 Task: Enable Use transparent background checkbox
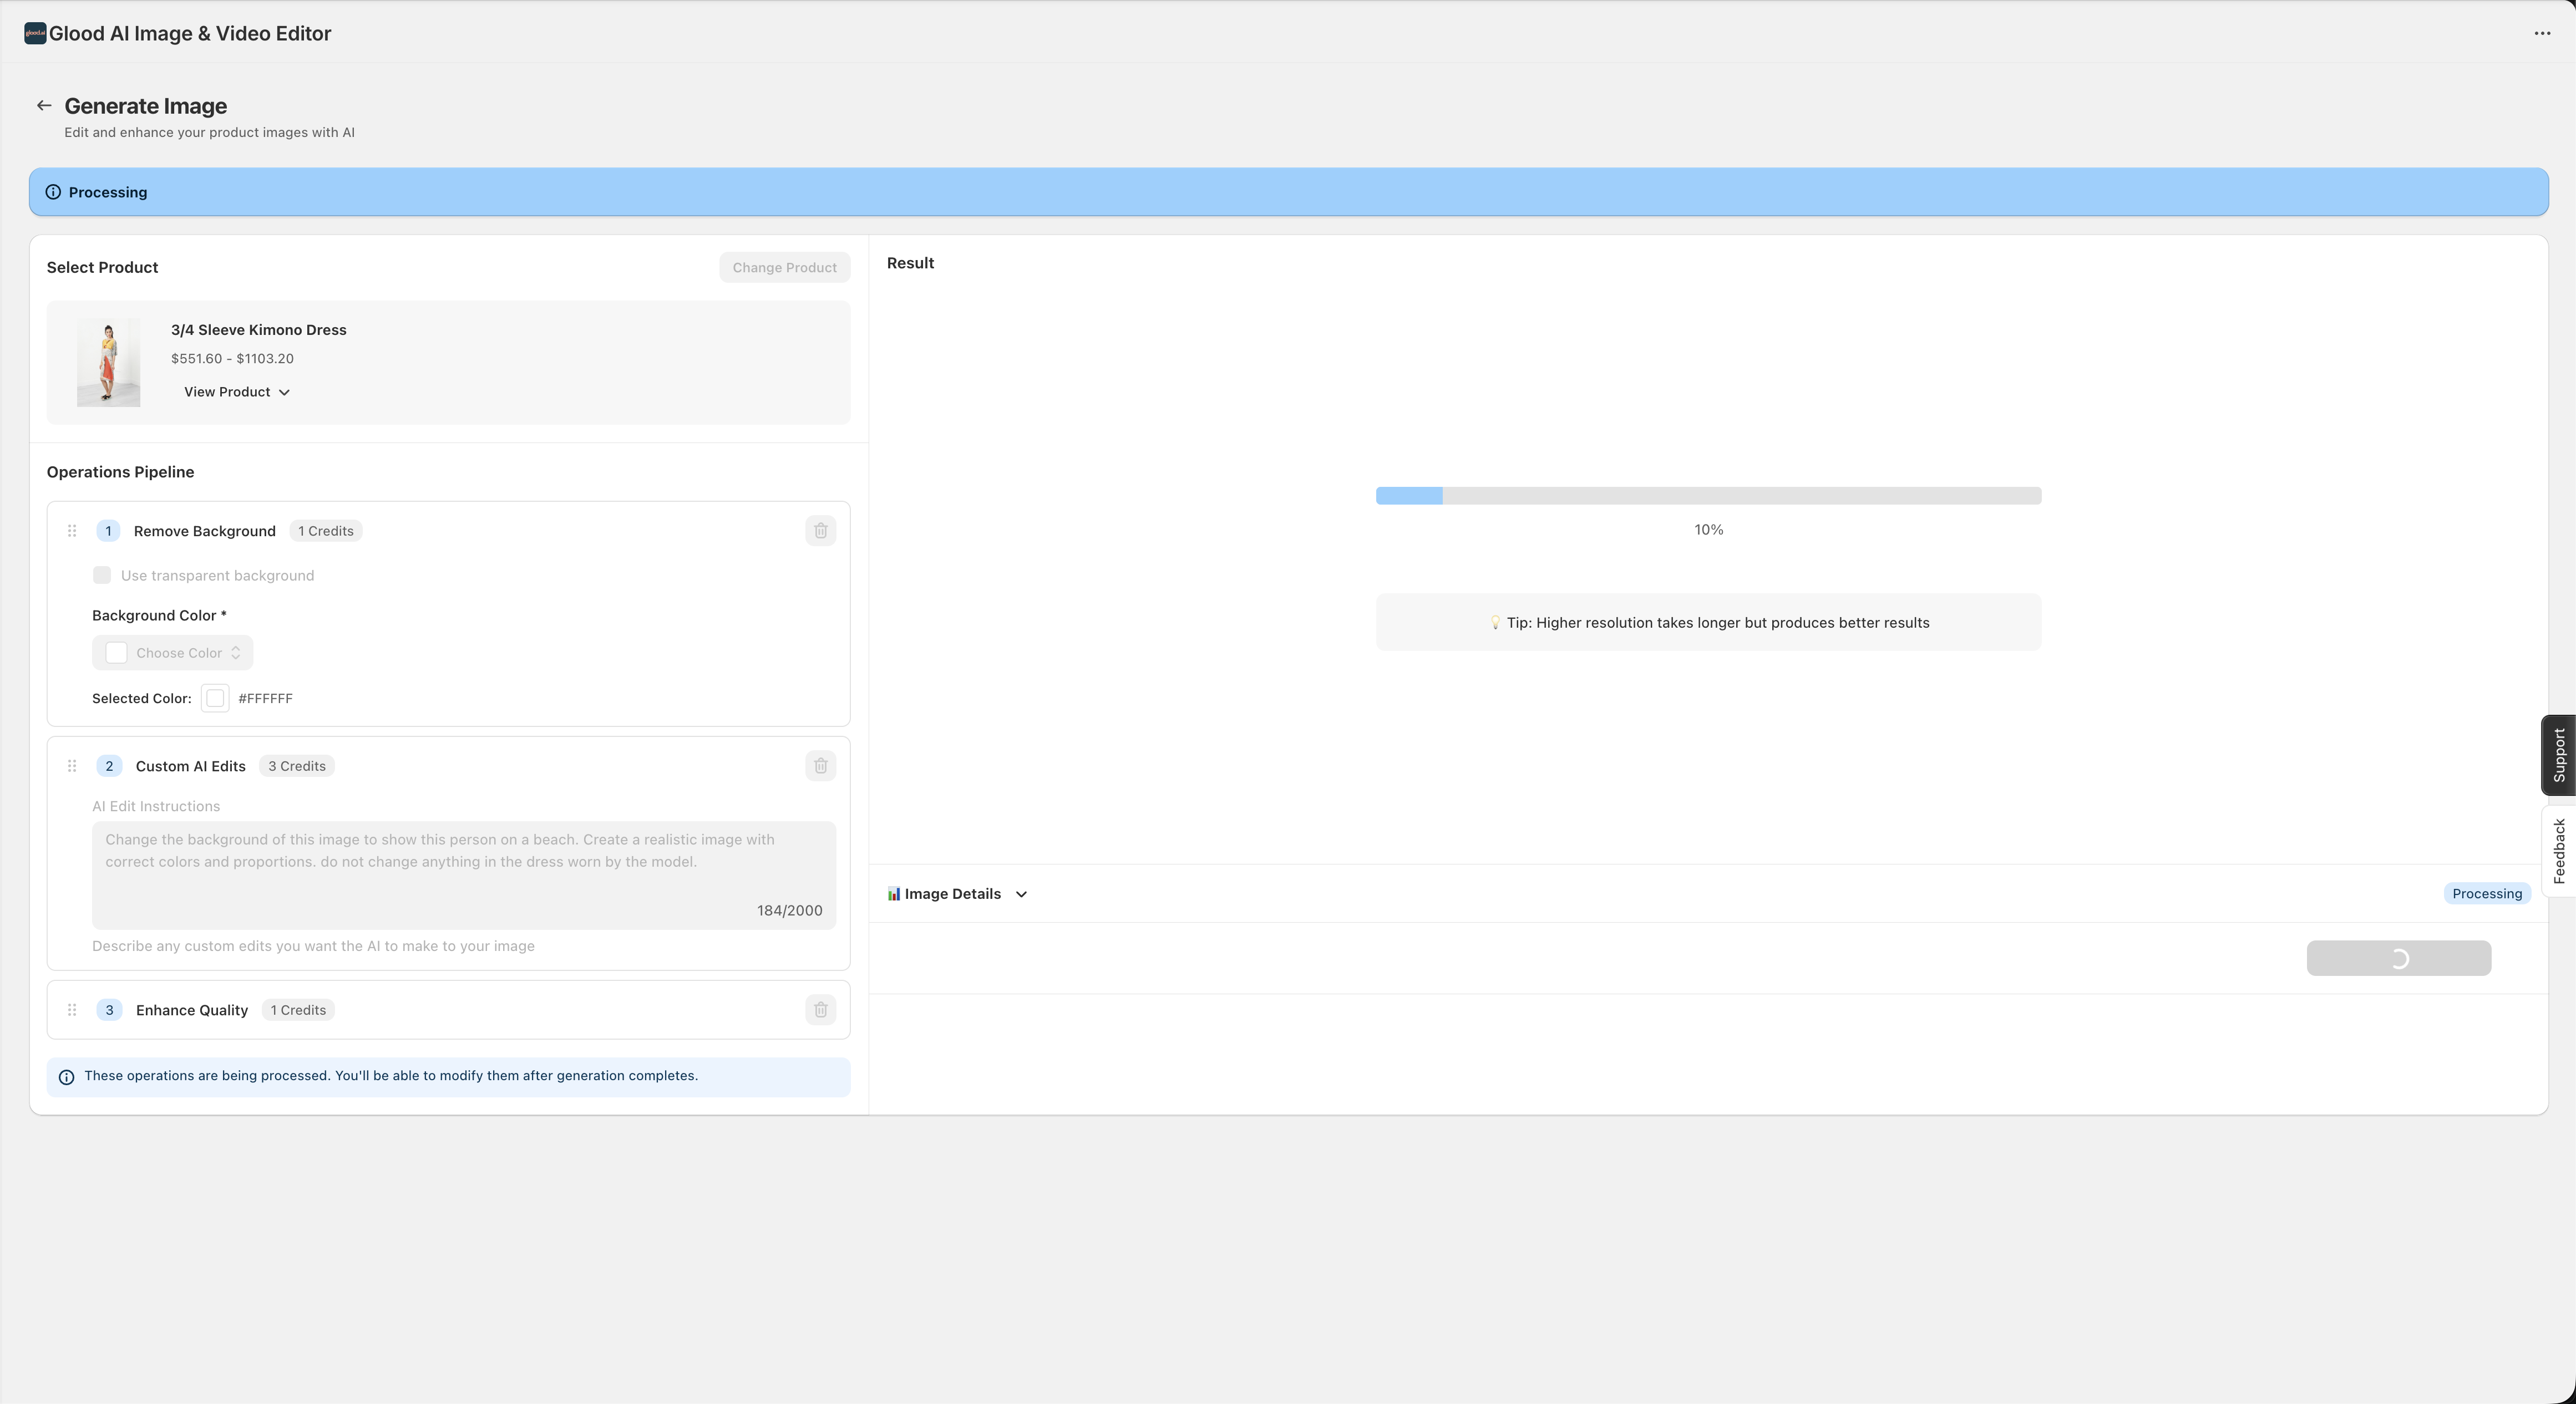(x=102, y=575)
